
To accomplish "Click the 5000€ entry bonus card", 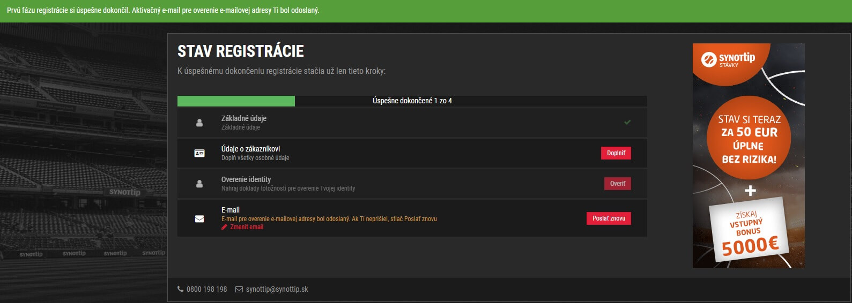I will (748, 230).
